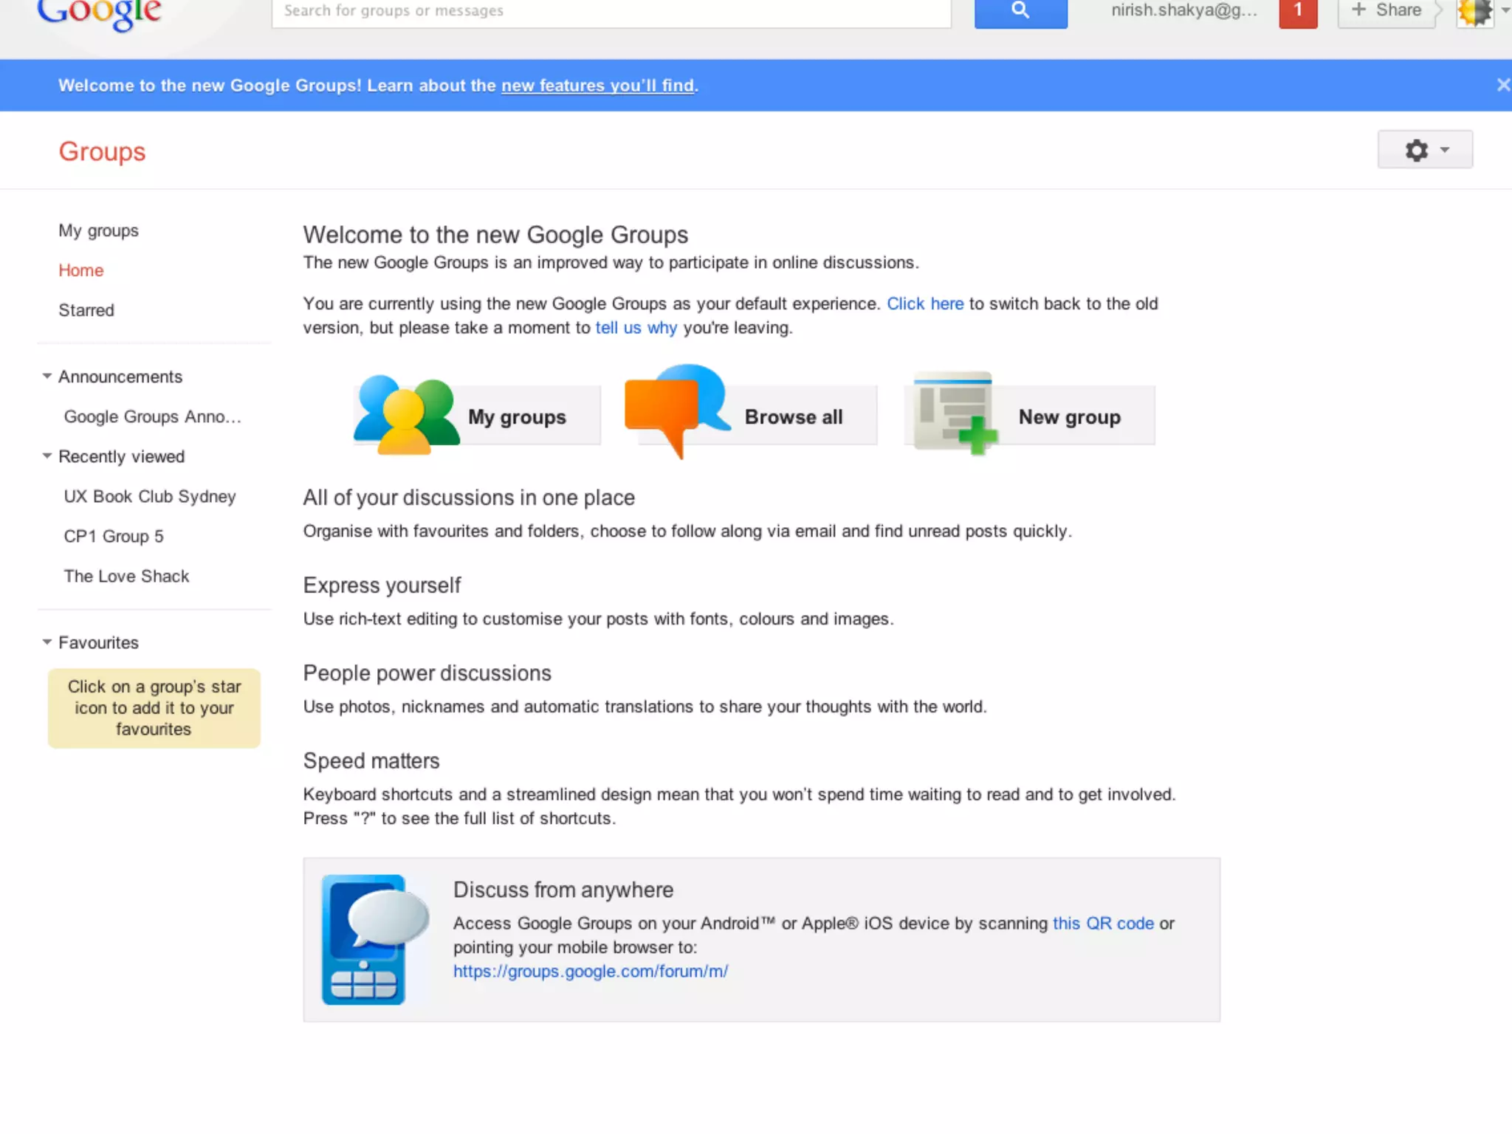Image resolution: width=1512 pixels, height=1134 pixels.
Task: Close the blue welcome banner
Action: click(x=1502, y=85)
